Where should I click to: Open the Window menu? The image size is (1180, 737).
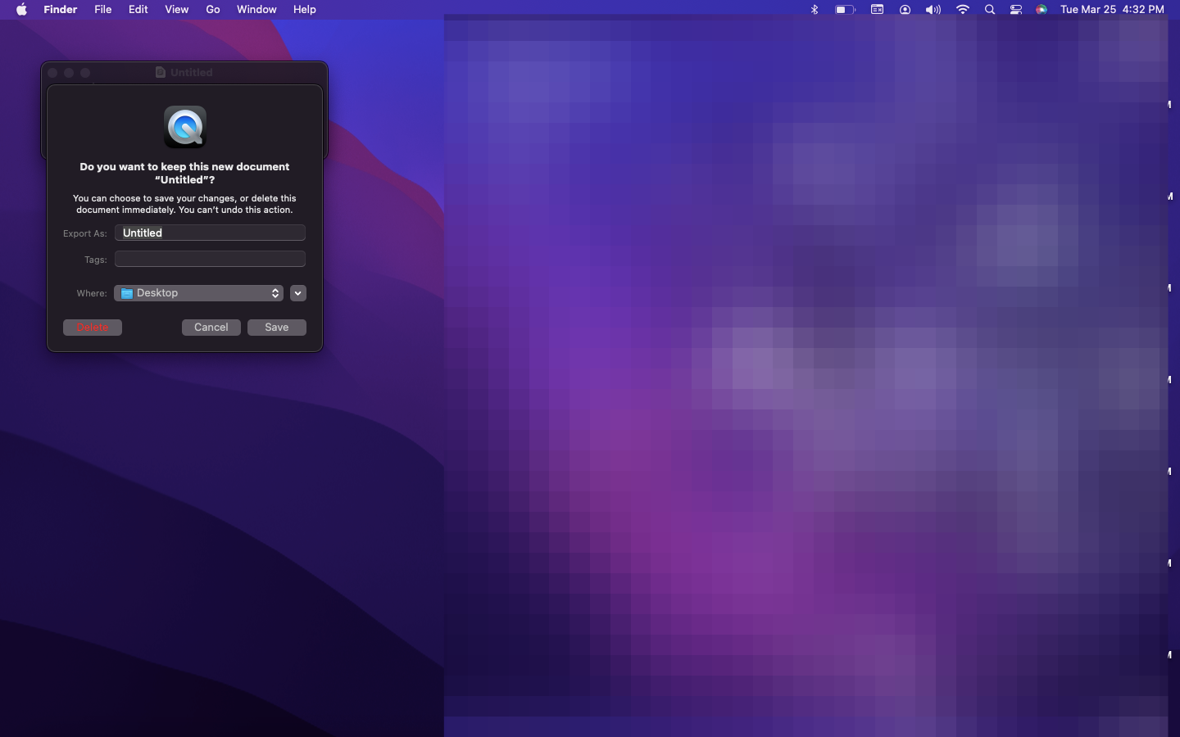(x=256, y=10)
